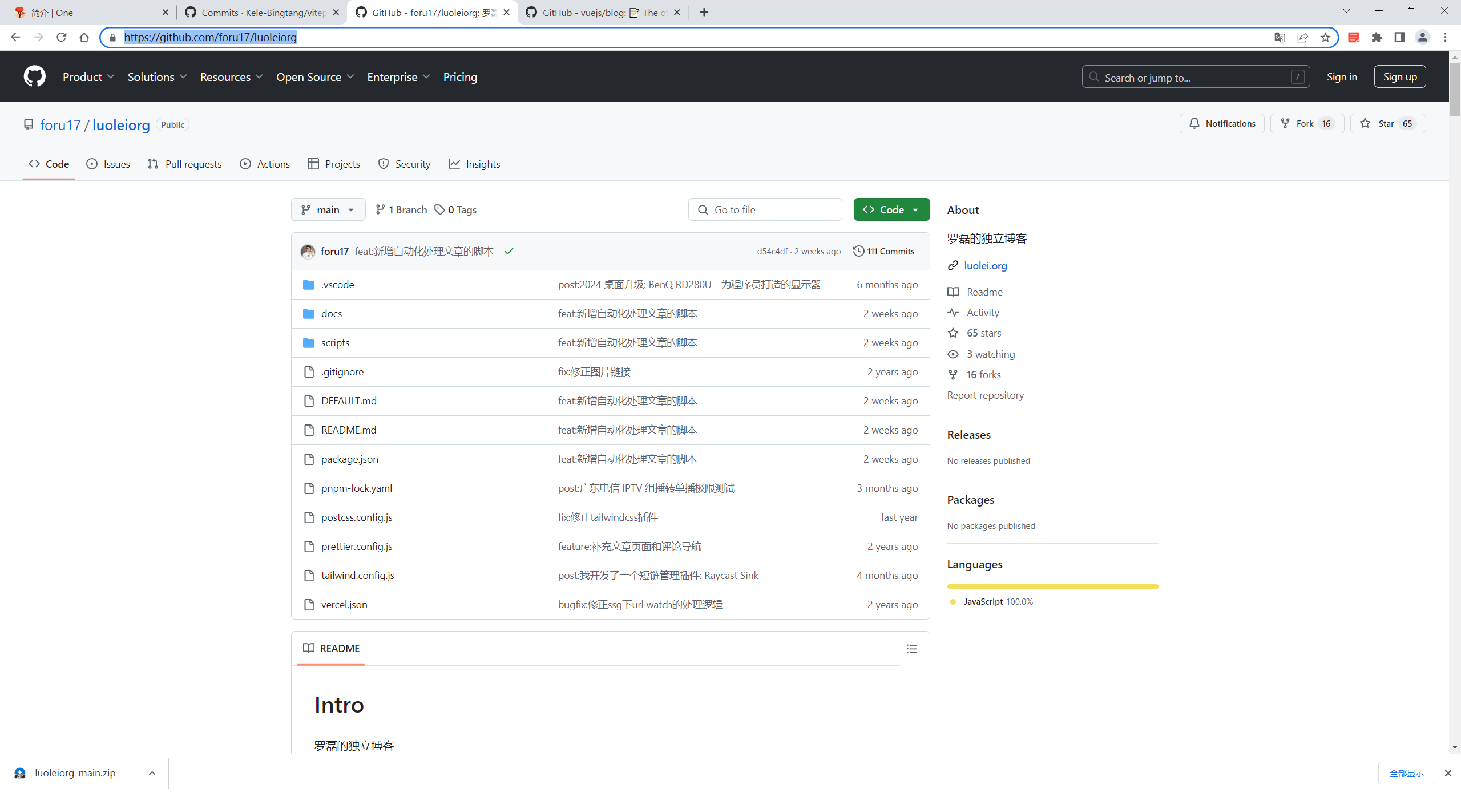Image resolution: width=1461 pixels, height=793 pixels.
Task: Switch to the Actions tab
Action: pyautogui.click(x=265, y=164)
